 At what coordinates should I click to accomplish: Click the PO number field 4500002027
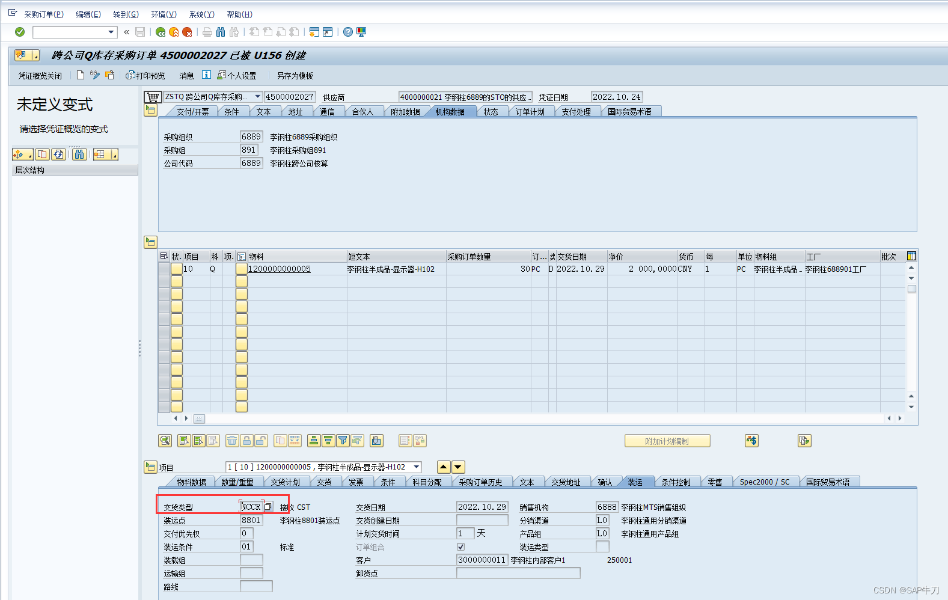point(290,97)
